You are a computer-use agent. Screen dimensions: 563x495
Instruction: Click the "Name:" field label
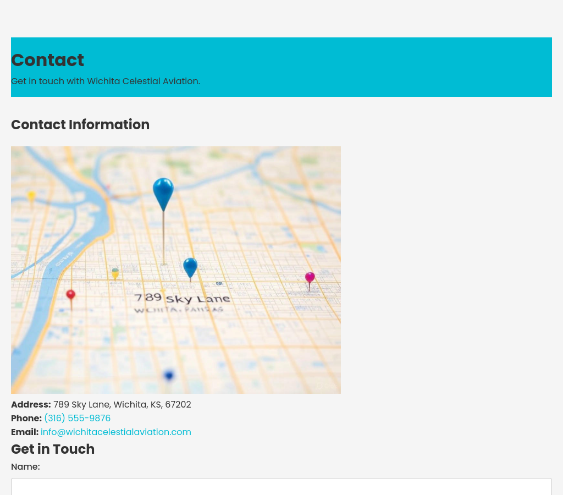[25, 467]
